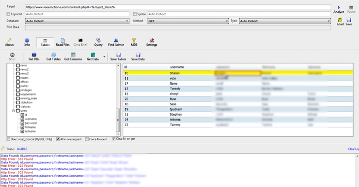Uncheck the id column checkbox

[x=22, y=115]
